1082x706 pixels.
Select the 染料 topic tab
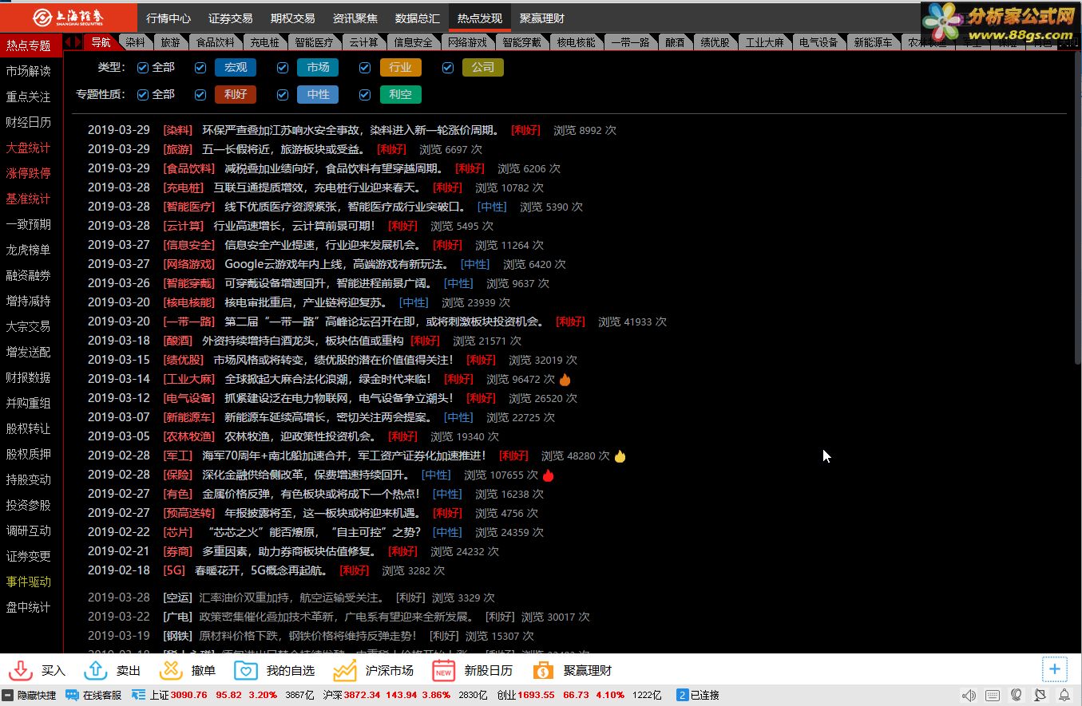pyautogui.click(x=136, y=42)
